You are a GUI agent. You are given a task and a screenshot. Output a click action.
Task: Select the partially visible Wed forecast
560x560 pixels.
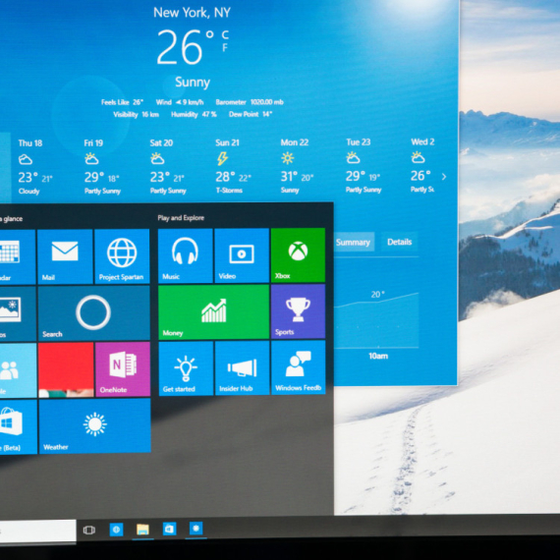point(422,165)
